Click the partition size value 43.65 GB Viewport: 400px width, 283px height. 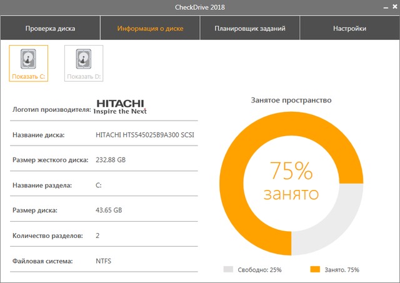109,210
